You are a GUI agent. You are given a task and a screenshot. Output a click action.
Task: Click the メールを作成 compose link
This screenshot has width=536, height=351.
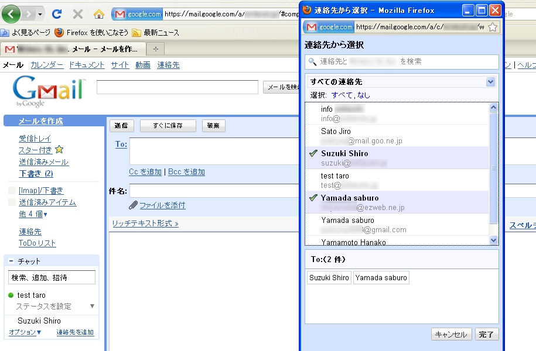pyautogui.click(x=40, y=121)
